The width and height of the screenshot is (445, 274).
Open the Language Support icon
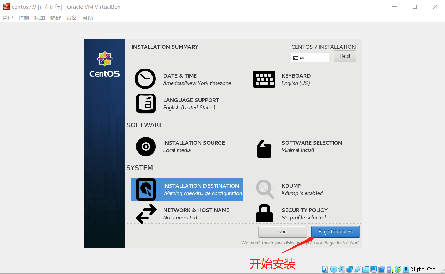pos(146,104)
